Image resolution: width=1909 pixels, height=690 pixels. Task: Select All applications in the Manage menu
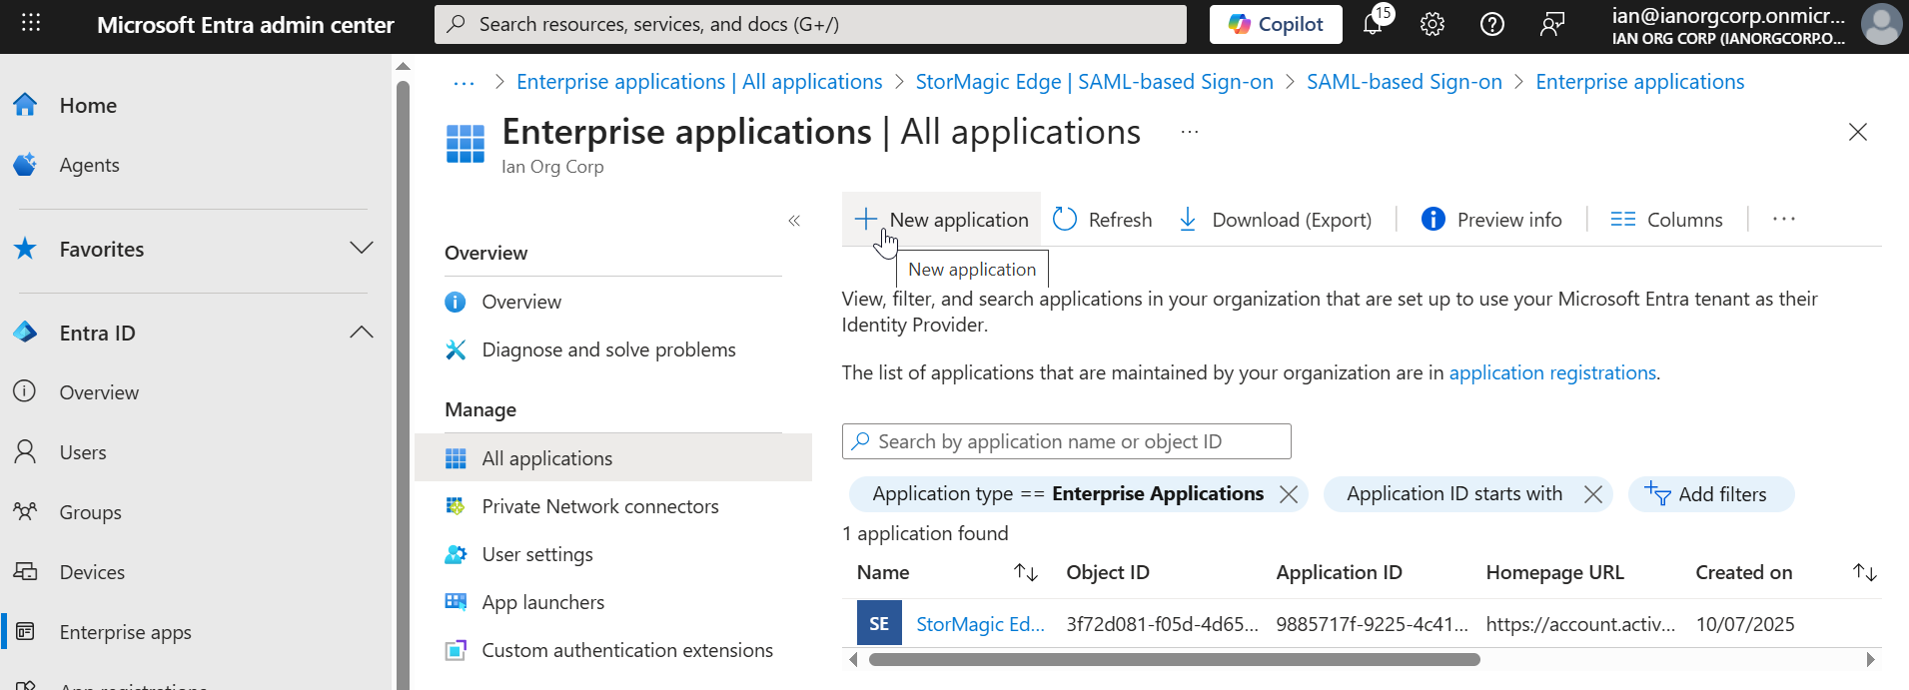(x=613, y=457)
